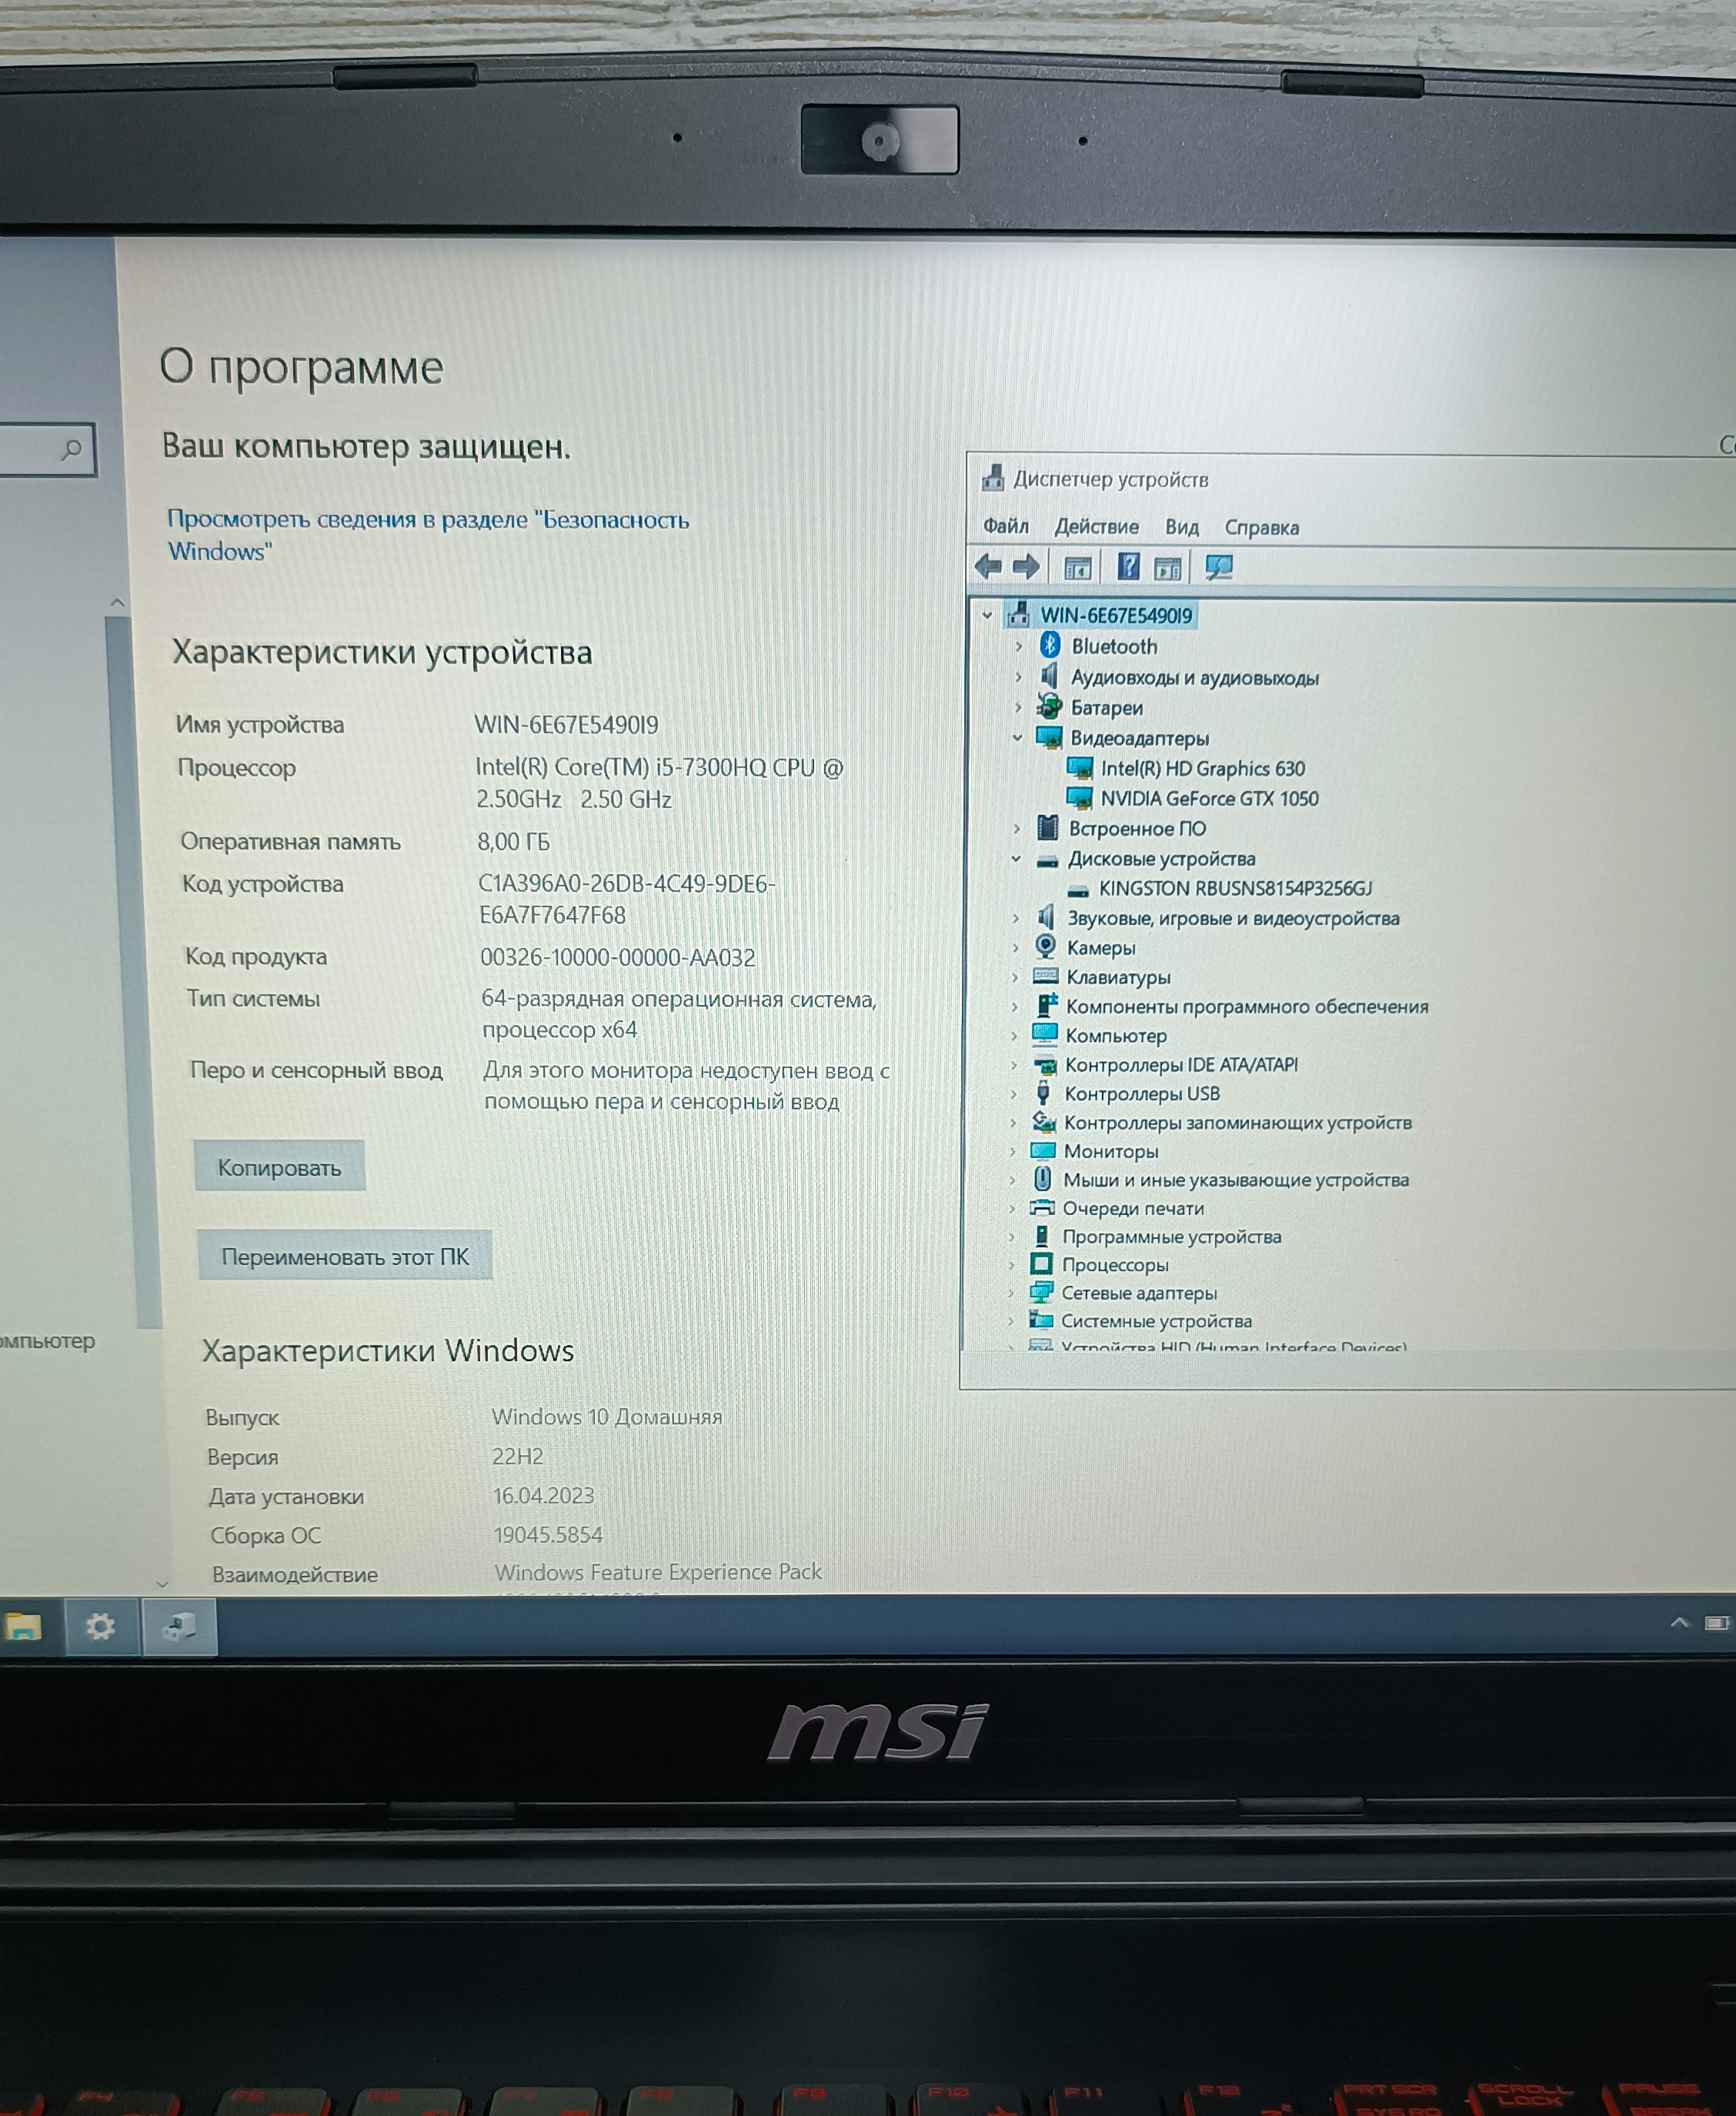The width and height of the screenshot is (1736, 2116).
Task: Click the scan for hardware changes monitor icon
Action: (1218, 568)
